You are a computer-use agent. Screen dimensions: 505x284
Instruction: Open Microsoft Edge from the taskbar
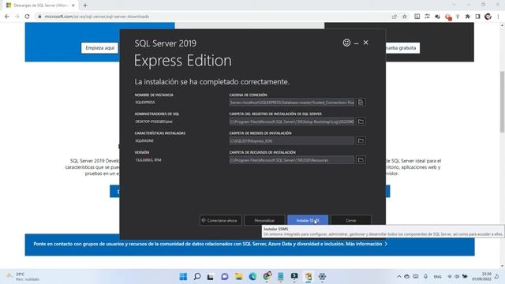click(x=252, y=276)
